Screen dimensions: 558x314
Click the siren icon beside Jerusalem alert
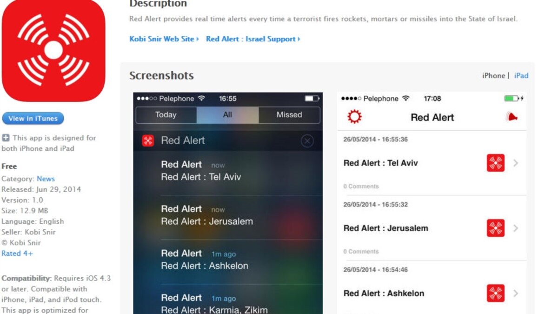pyautogui.click(x=495, y=228)
